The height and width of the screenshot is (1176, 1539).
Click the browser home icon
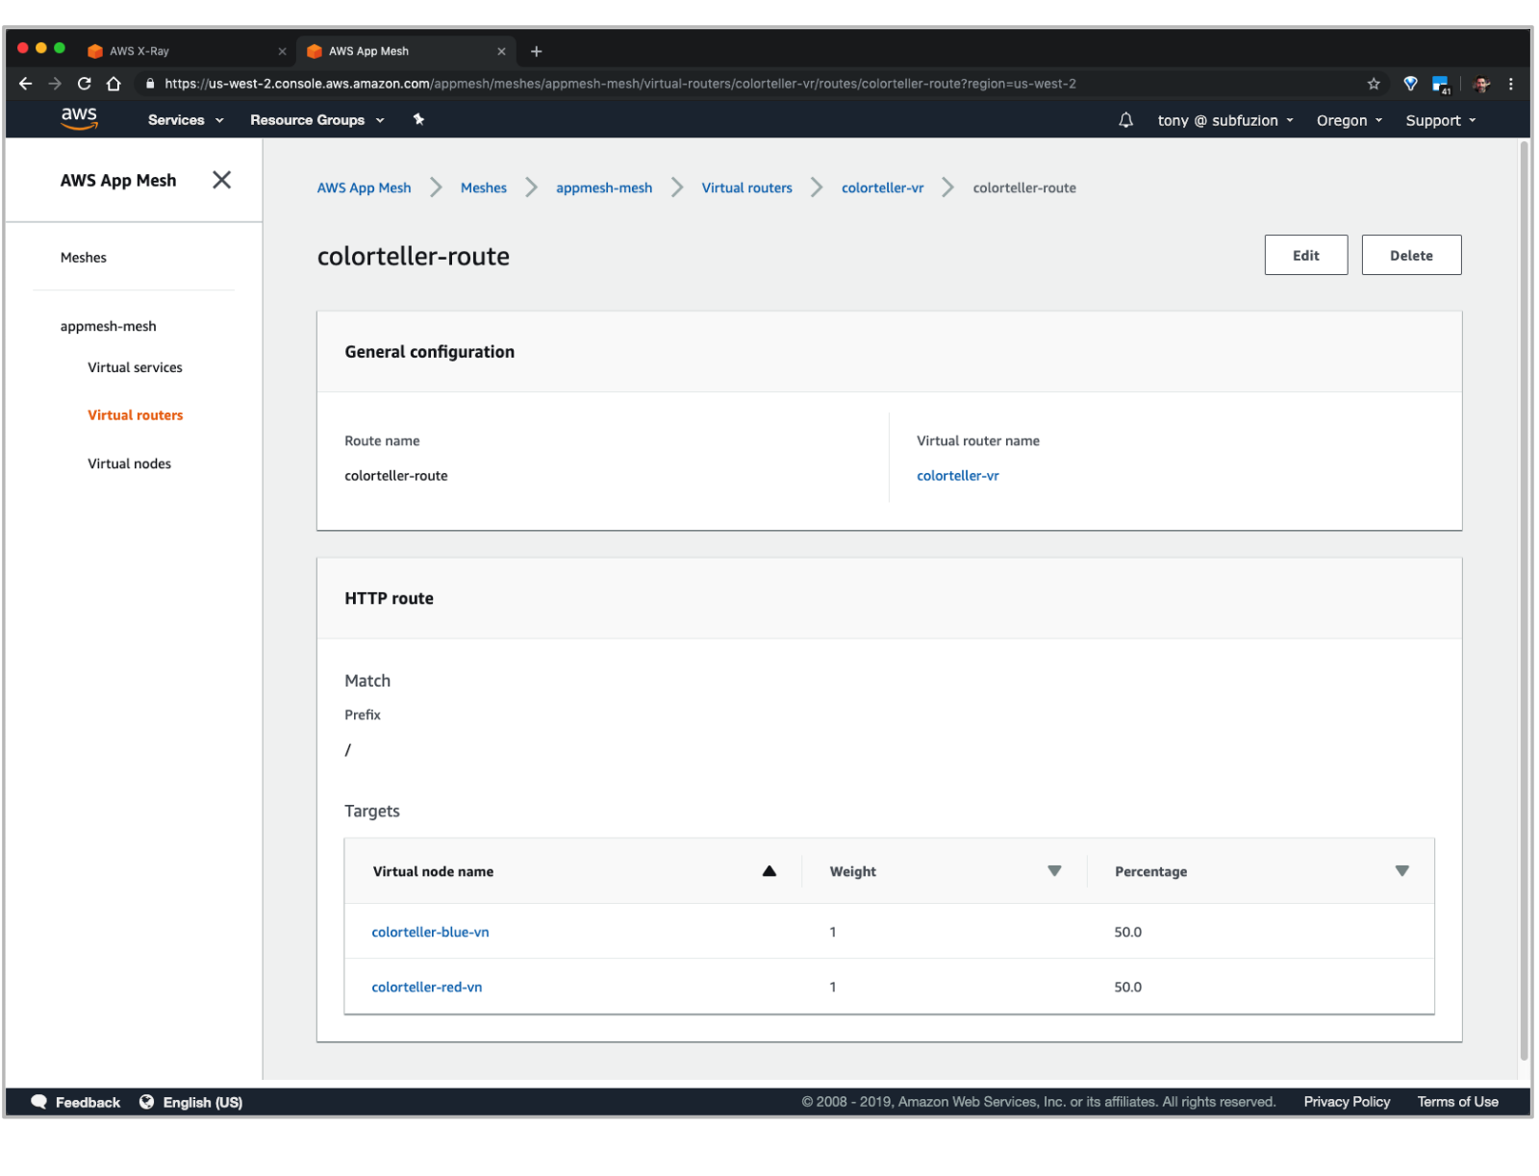tap(114, 84)
